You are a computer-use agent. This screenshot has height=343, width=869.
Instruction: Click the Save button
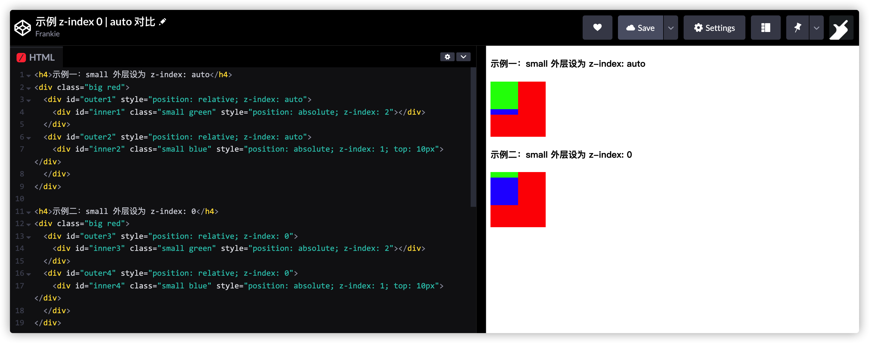pyautogui.click(x=640, y=28)
